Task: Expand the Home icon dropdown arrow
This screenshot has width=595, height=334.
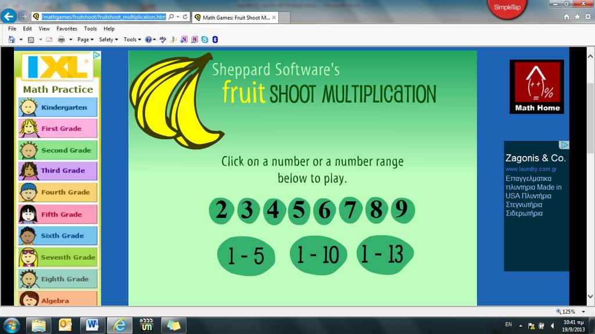Action: click(x=21, y=39)
